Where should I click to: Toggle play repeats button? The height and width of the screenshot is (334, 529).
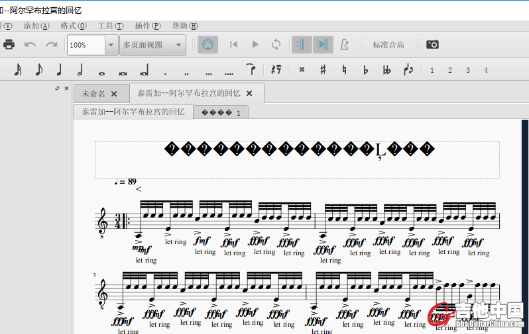[301, 44]
